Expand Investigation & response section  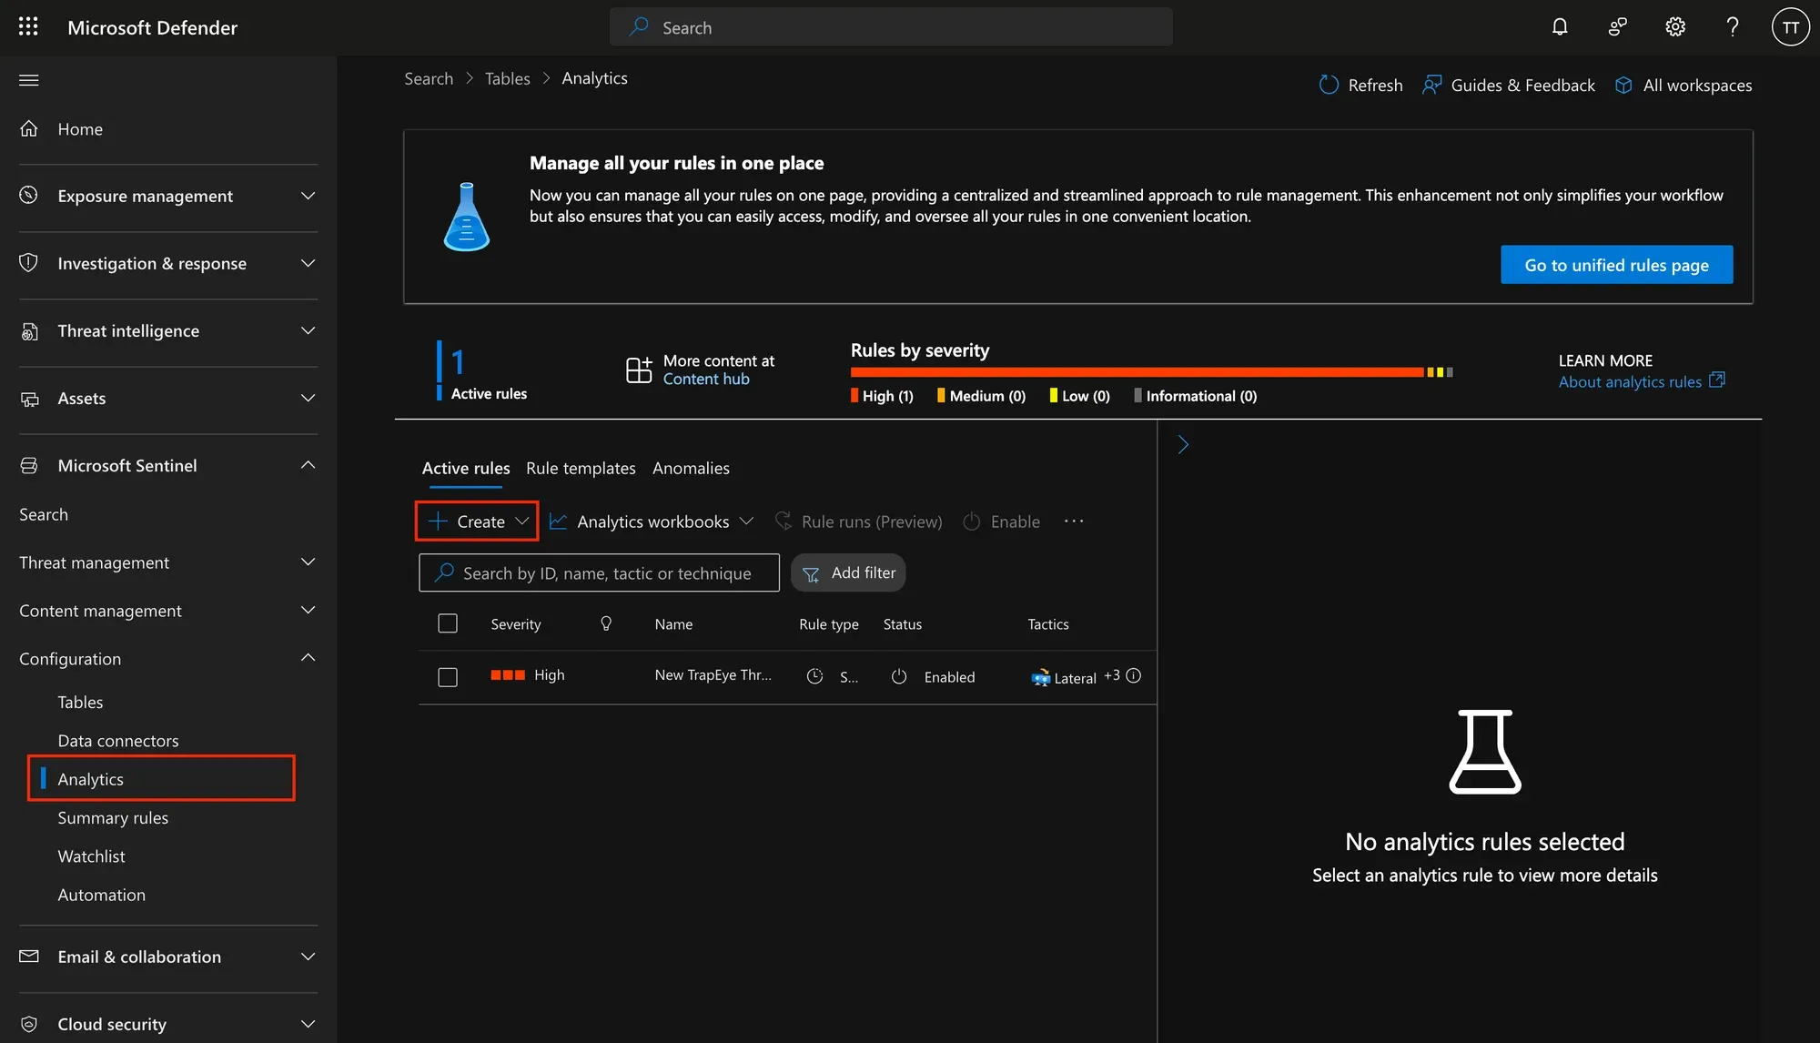[308, 263]
